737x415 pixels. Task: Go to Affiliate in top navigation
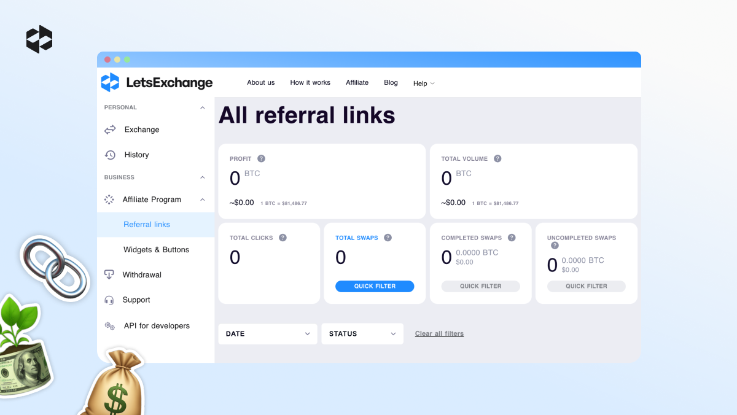[357, 82]
